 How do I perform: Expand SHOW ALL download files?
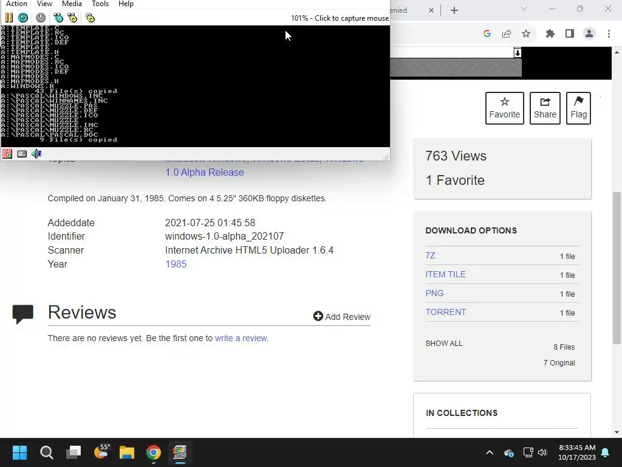(x=443, y=344)
